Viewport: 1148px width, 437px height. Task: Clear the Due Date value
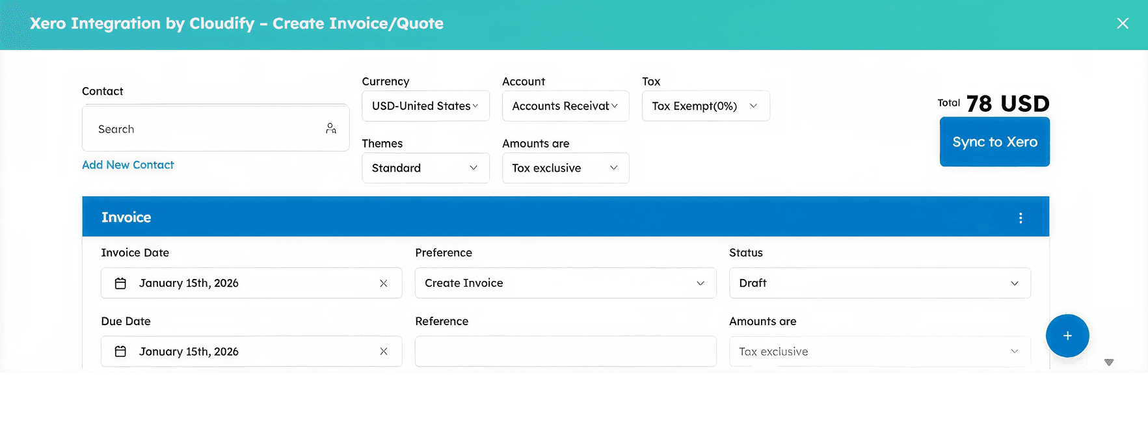384,352
